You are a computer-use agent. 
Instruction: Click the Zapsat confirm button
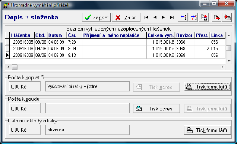coord(97,18)
